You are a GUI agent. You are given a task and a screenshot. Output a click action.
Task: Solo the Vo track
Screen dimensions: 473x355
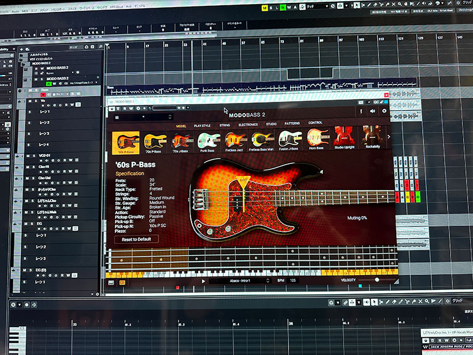35,101
